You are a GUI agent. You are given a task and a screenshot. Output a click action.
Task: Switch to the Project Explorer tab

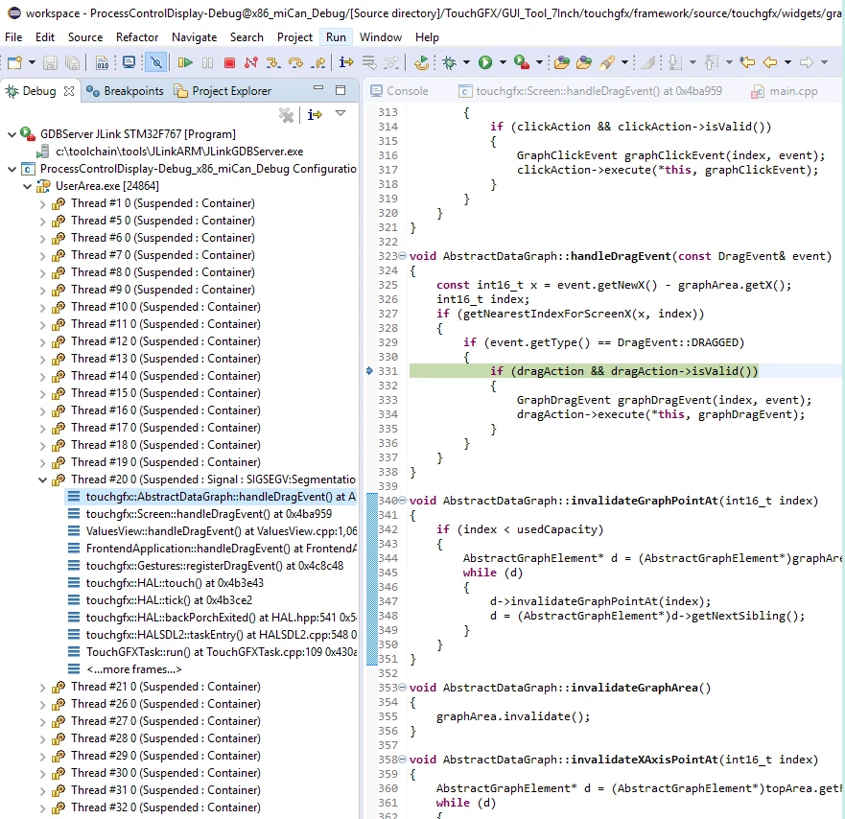223,91
